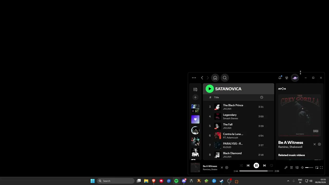Click the Related music videos heading
This screenshot has height=185, width=329.
point(291,155)
